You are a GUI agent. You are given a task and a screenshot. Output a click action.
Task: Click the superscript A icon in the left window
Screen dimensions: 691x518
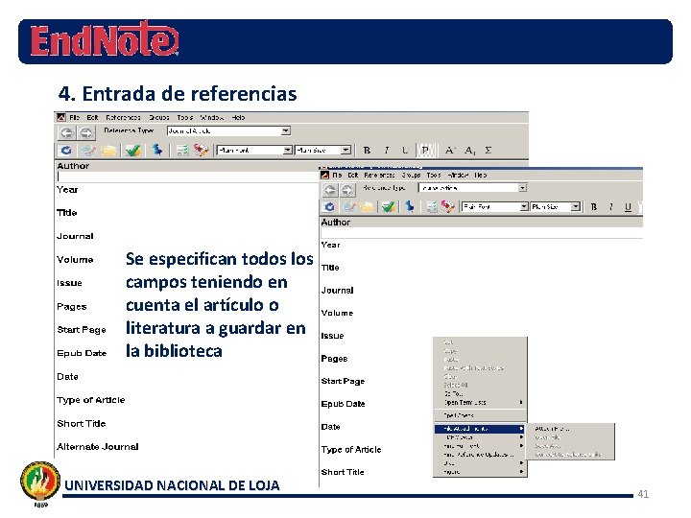(x=449, y=151)
